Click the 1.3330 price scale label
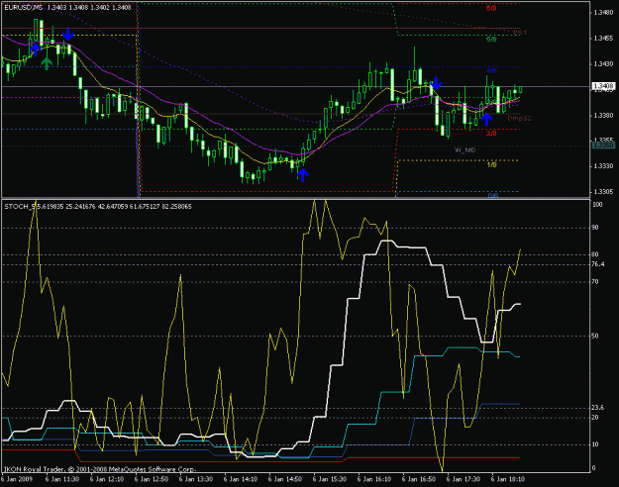This screenshot has height=487, width=619. (x=603, y=166)
